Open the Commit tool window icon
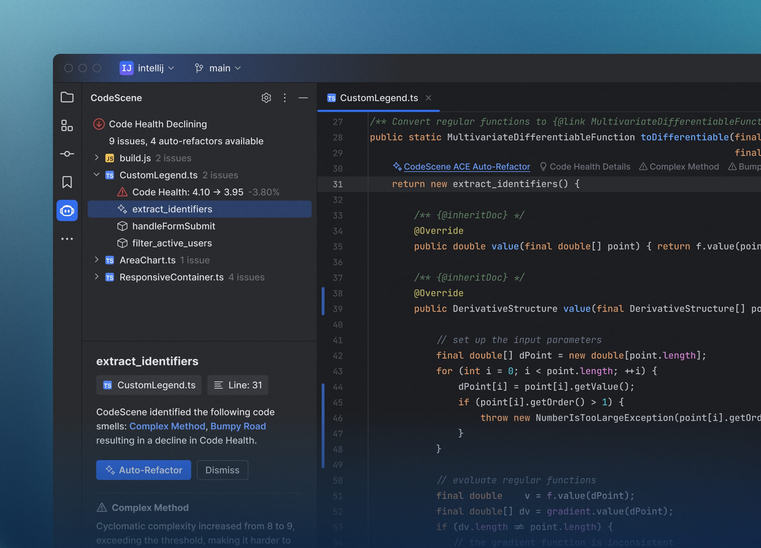The image size is (761, 548). point(67,154)
